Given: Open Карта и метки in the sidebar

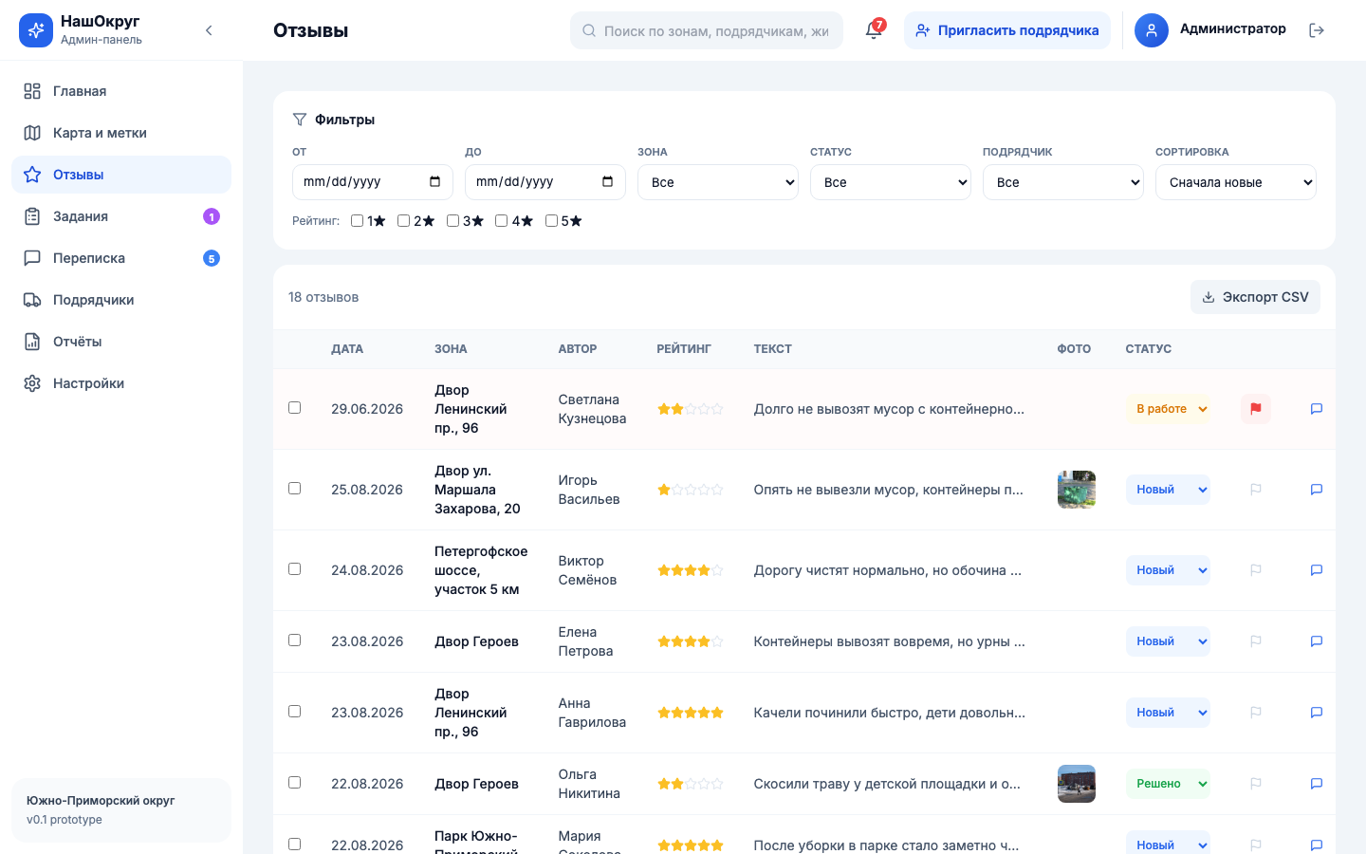Looking at the screenshot, I should 121,133.
